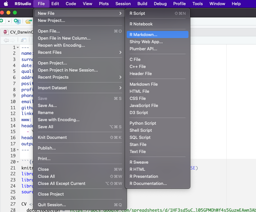The image size is (256, 212).
Task: Create a new C++ File
Action: tap(157, 67)
